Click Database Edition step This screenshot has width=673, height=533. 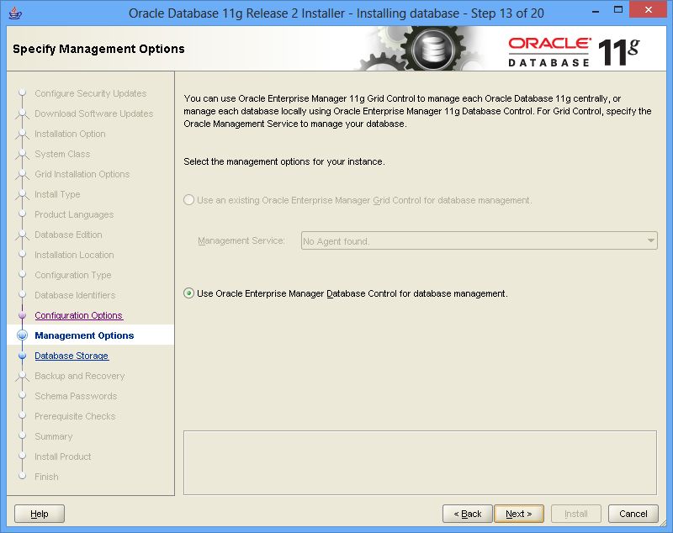[68, 234]
